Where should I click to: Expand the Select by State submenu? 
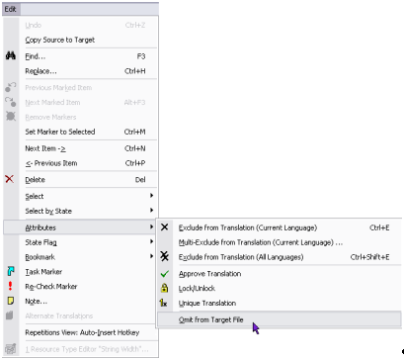pyautogui.click(x=81, y=211)
